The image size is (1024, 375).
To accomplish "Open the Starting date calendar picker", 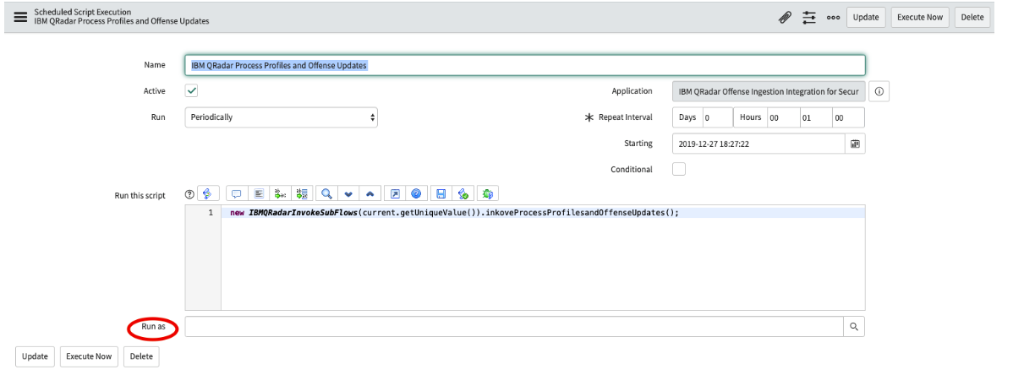I will tap(855, 144).
